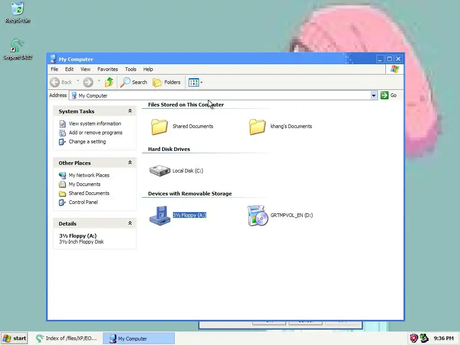Click Add or remove programs link
460x345 pixels.
coord(96,133)
